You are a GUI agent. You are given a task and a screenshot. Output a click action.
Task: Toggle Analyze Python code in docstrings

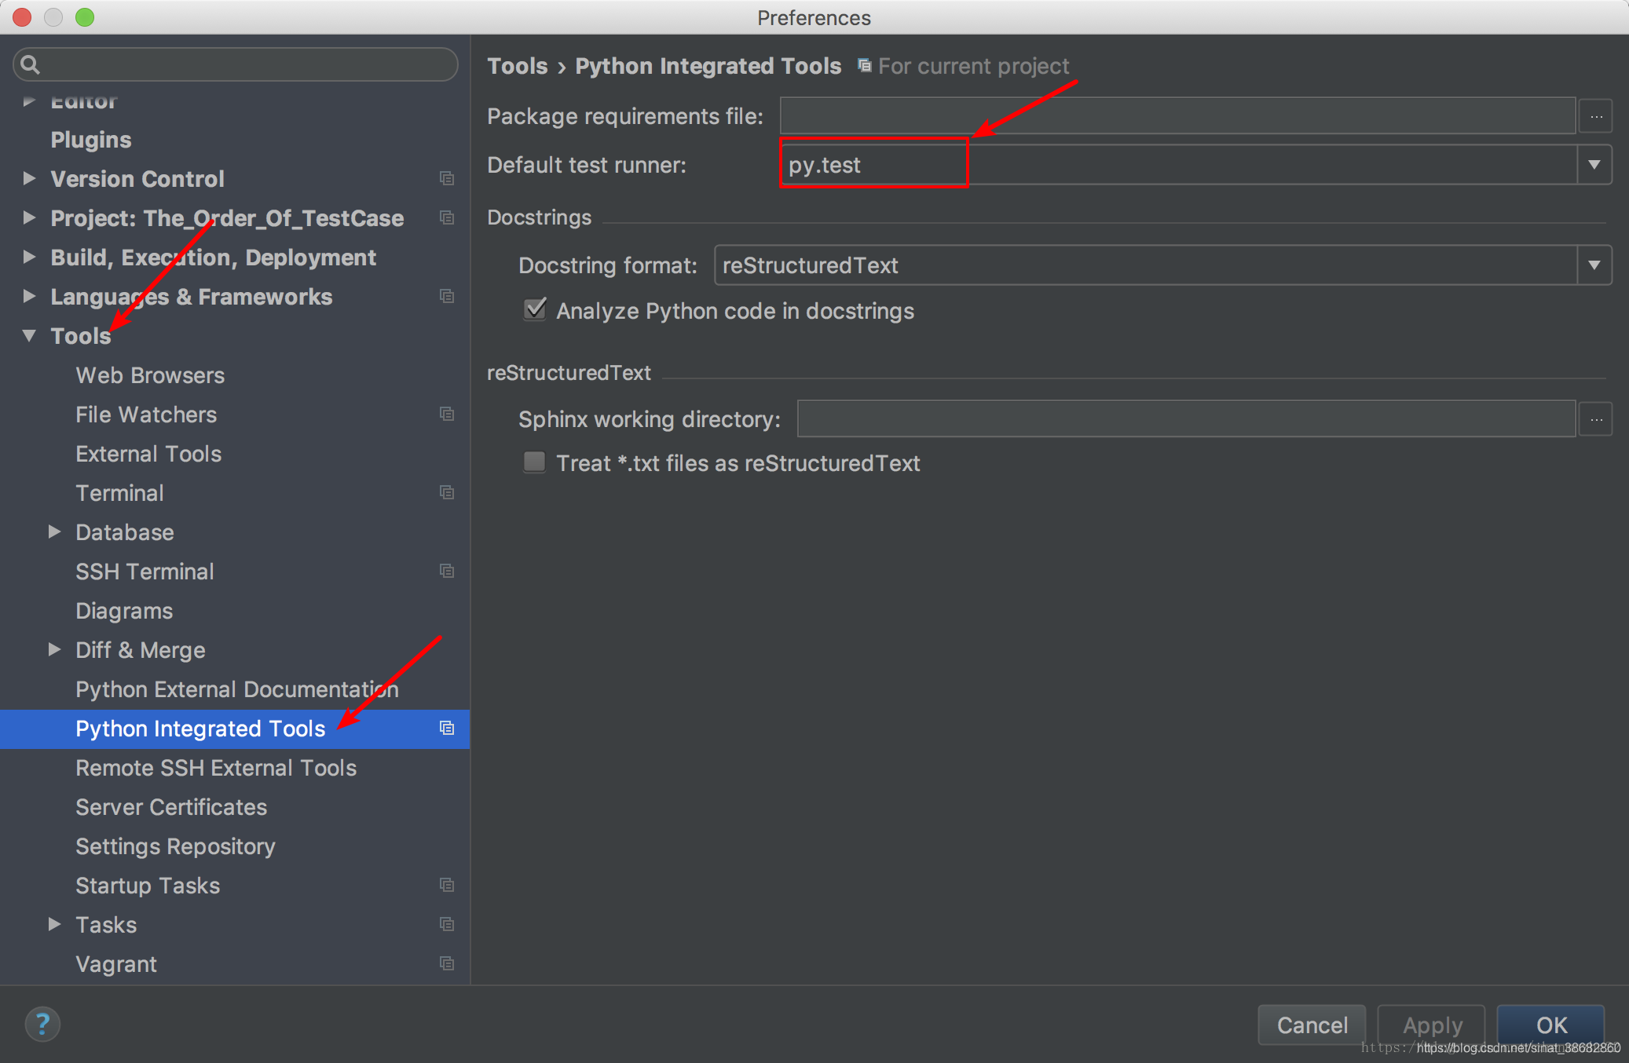(535, 310)
